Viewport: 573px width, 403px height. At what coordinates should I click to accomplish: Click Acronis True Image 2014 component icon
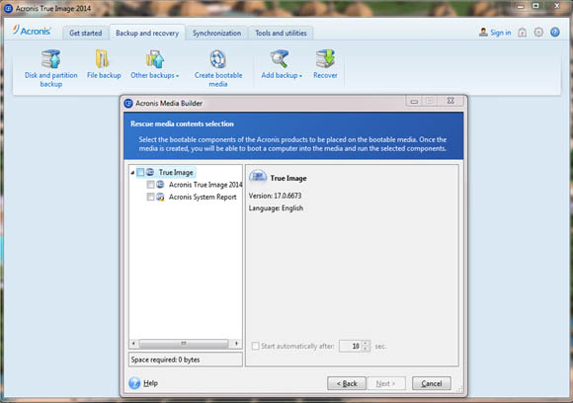[160, 185]
